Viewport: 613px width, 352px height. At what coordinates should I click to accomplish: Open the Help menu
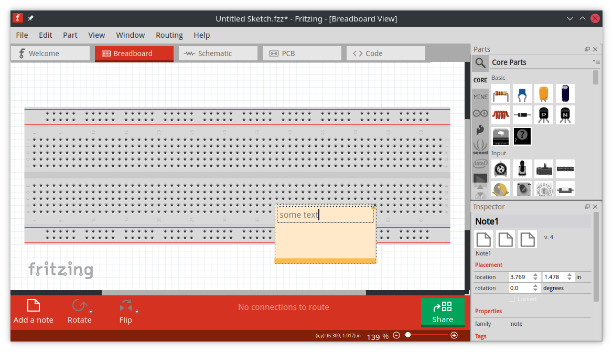[x=202, y=35]
